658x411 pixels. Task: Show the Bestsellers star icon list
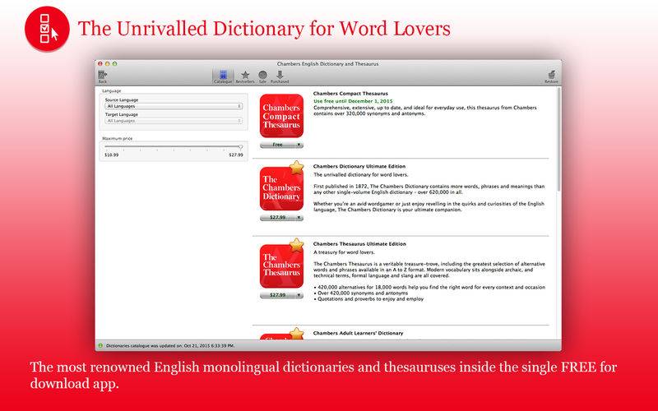click(245, 76)
